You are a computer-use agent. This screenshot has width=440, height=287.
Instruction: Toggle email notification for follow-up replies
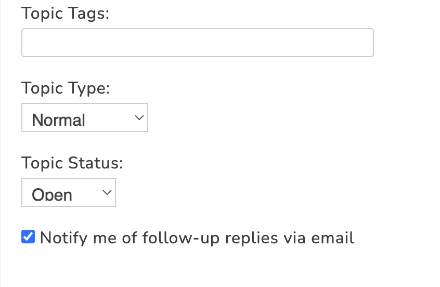coord(28,237)
